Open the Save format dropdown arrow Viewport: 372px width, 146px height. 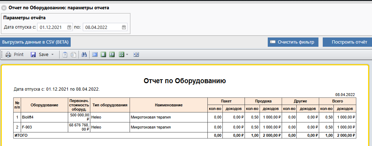(x=52, y=55)
